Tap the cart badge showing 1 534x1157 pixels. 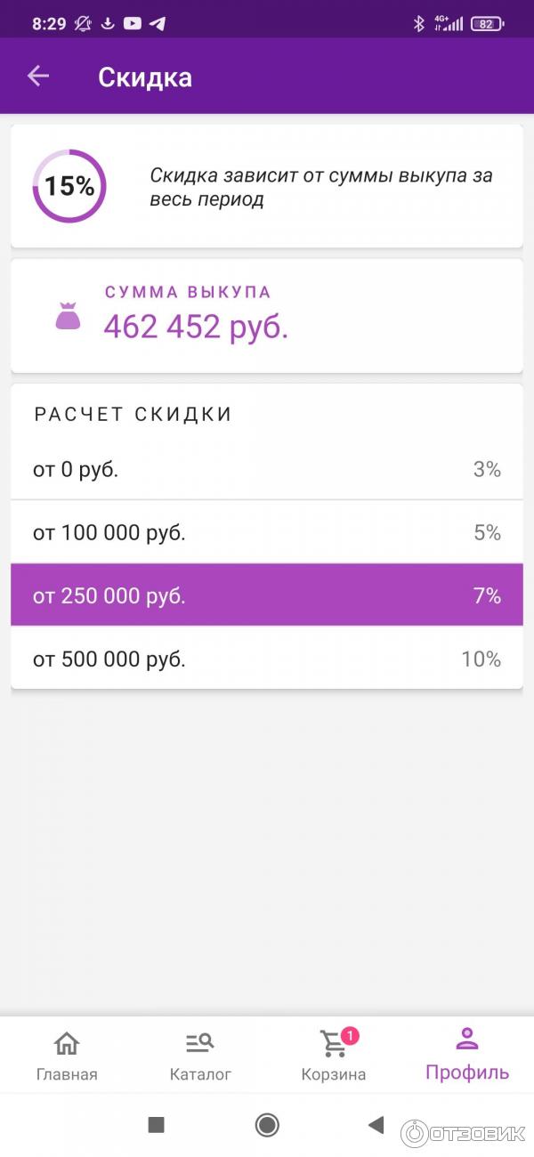[350, 1035]
